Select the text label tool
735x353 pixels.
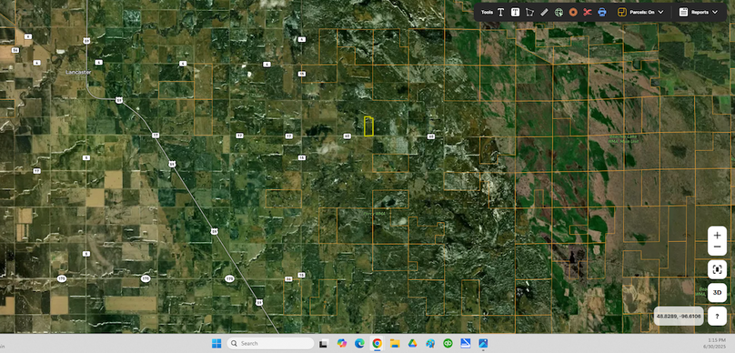[x=500, y=12]
